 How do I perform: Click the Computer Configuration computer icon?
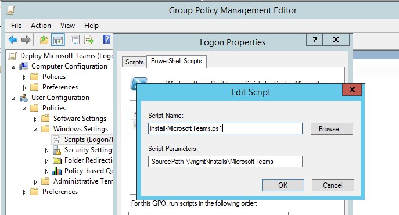24,66
